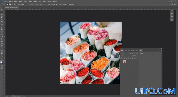Choose New selection mode in options bar
This screenshot has width=178, height=97.
(8, 4)
